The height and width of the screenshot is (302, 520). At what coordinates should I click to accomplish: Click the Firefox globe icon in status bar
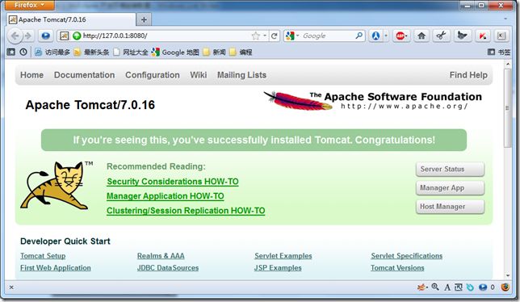pos(505,287)
